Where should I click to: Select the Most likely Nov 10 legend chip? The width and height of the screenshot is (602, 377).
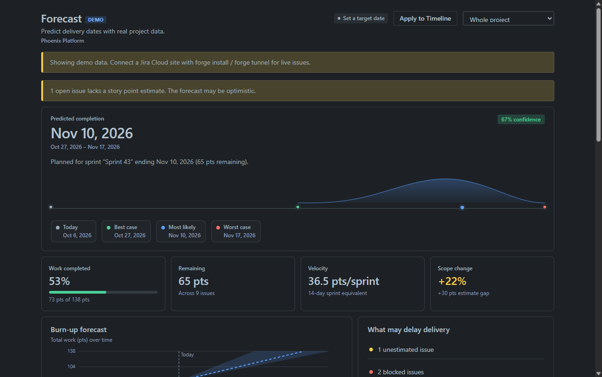tap(181, 231)
